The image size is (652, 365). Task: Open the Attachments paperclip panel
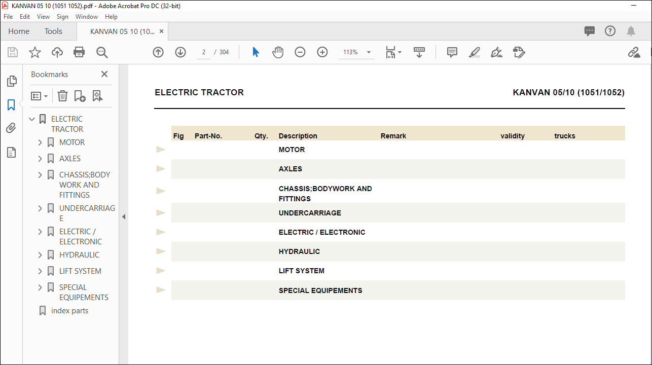[x=11, y=128]
